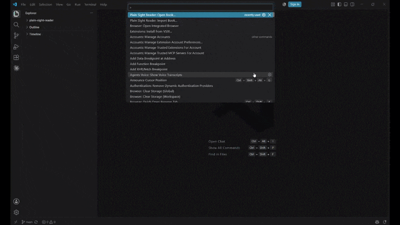Open the Extensions view icon

click(16, 57)
